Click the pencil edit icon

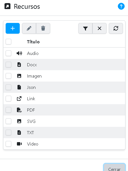pyautogui.click(x=29, y=28)
